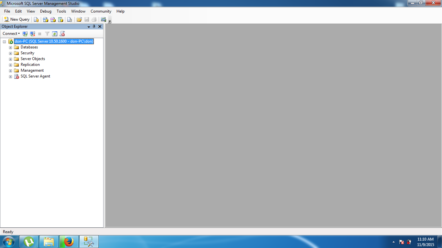The image size is (442, 248).
Task: Expand the Security folder
Action: [x=10, y=53]
